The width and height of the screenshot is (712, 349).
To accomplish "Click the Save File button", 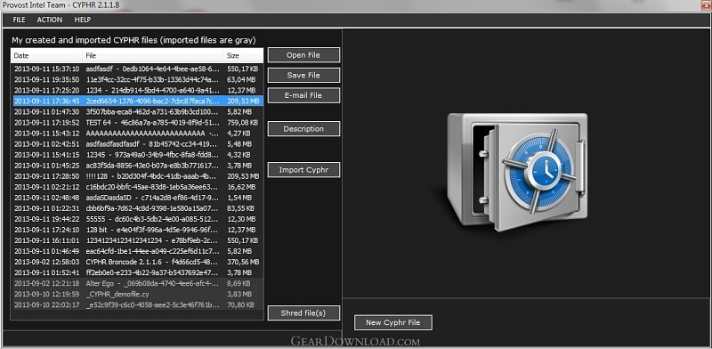I will (303, 75).
